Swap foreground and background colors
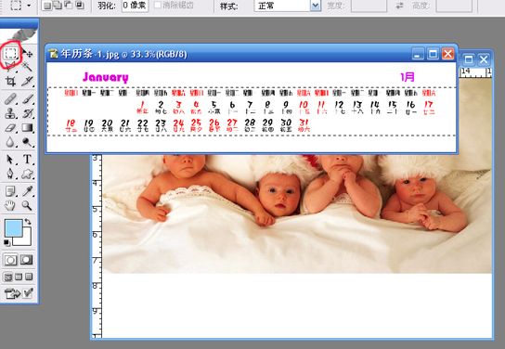 pyautogui.click(x=28, y=222)
